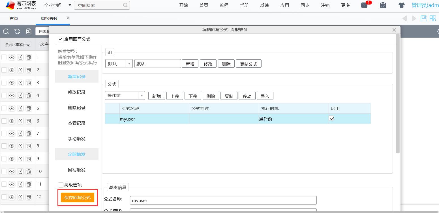Open the mail inbox icon
Viewport: 439px width, 213px height.
coord(364,5)
